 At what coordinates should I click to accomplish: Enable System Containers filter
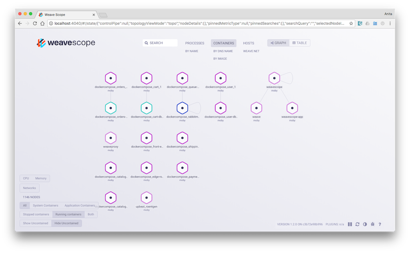click(46, 206)
